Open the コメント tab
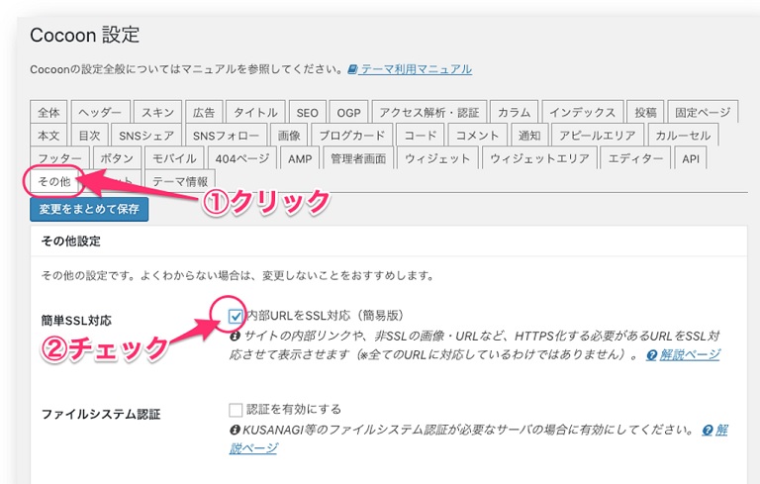 tap(477, 136)
